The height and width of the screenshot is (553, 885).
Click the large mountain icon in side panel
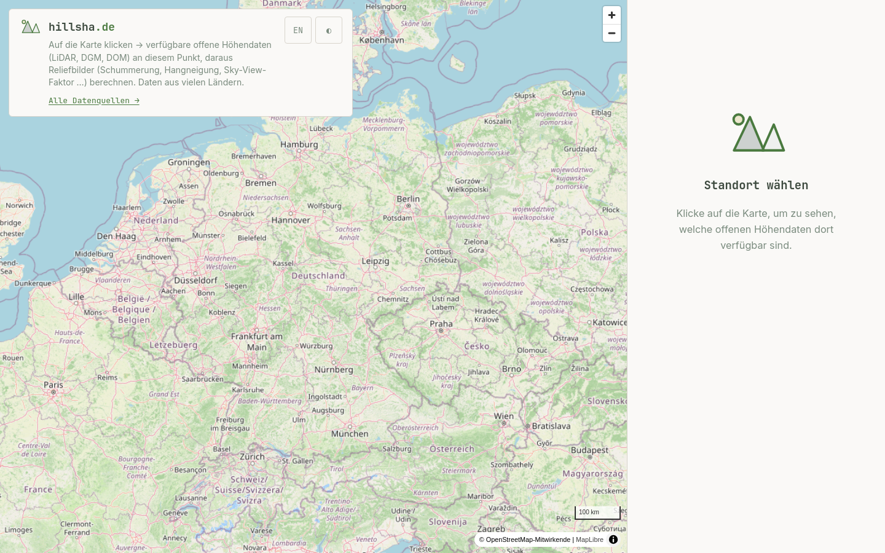758,133
